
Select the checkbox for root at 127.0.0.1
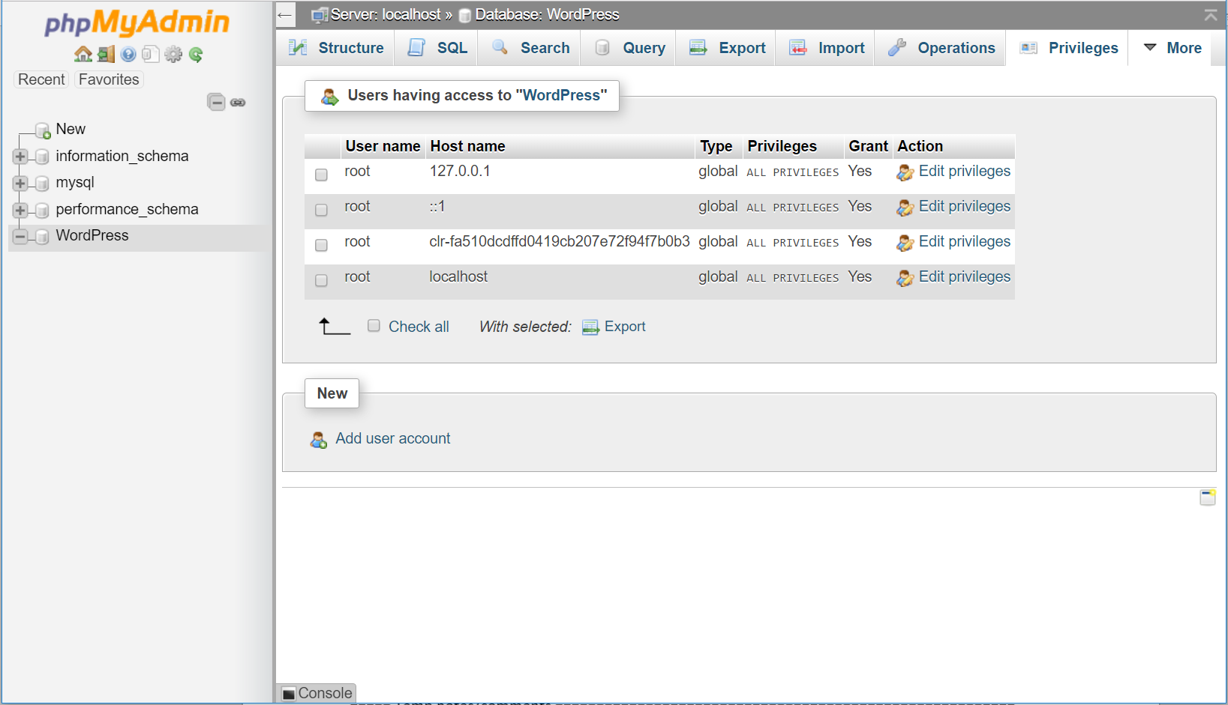(x=321, y=175)
